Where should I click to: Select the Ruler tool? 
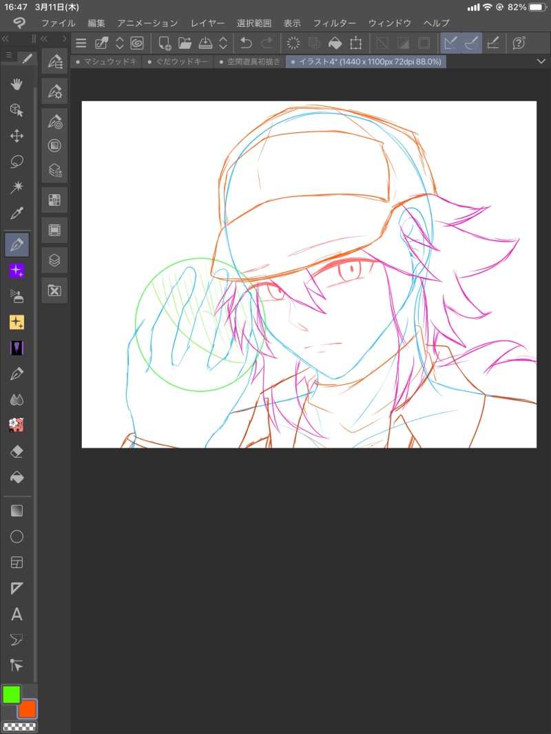[17, 589]
